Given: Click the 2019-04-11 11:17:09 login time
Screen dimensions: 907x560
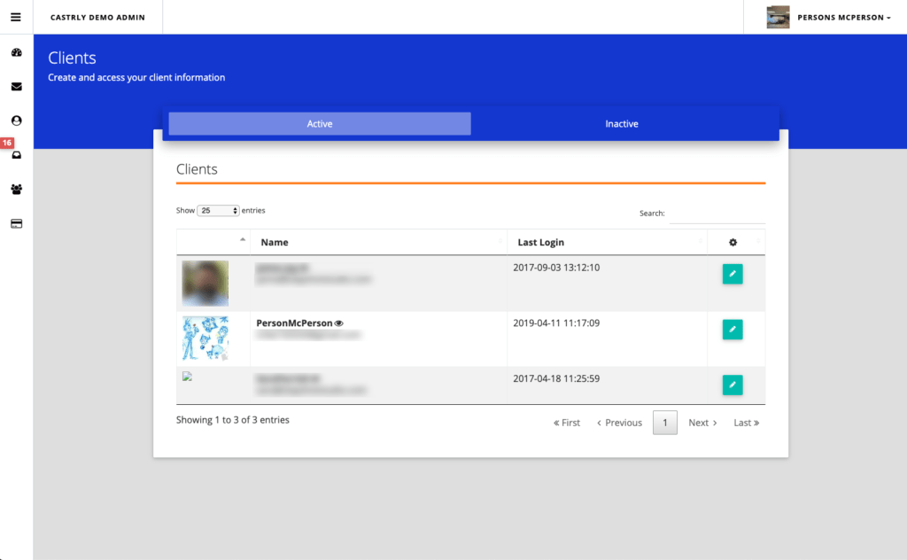Looking at the screenshot, I should [556, 323].
